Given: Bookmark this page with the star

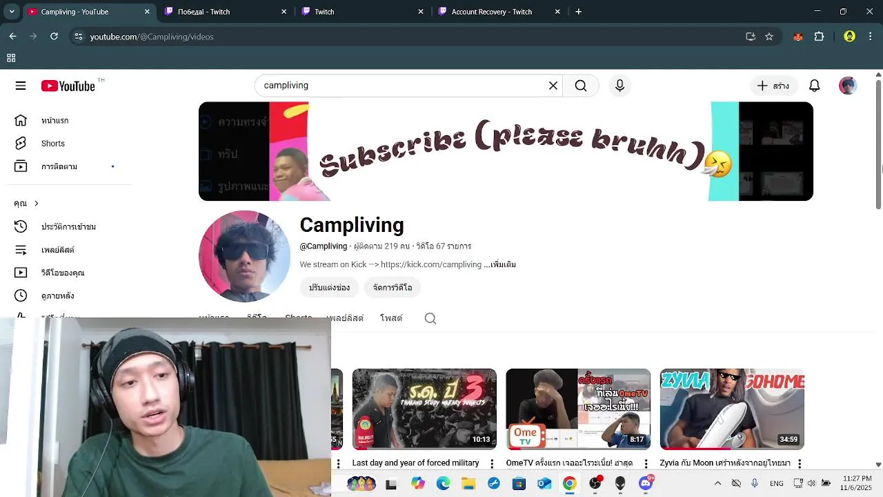Looking at the screenshot, I should point(769,37).
